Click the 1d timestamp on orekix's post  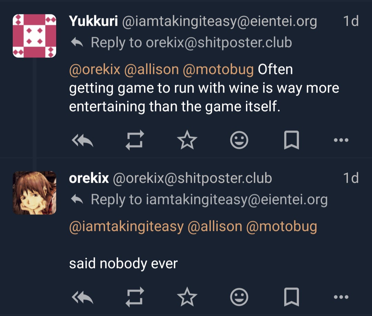coord(351,178)
